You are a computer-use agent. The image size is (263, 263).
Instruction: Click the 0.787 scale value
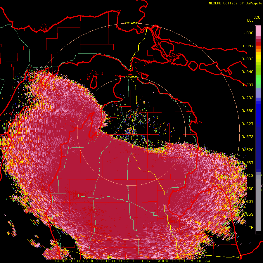[248, 85]
